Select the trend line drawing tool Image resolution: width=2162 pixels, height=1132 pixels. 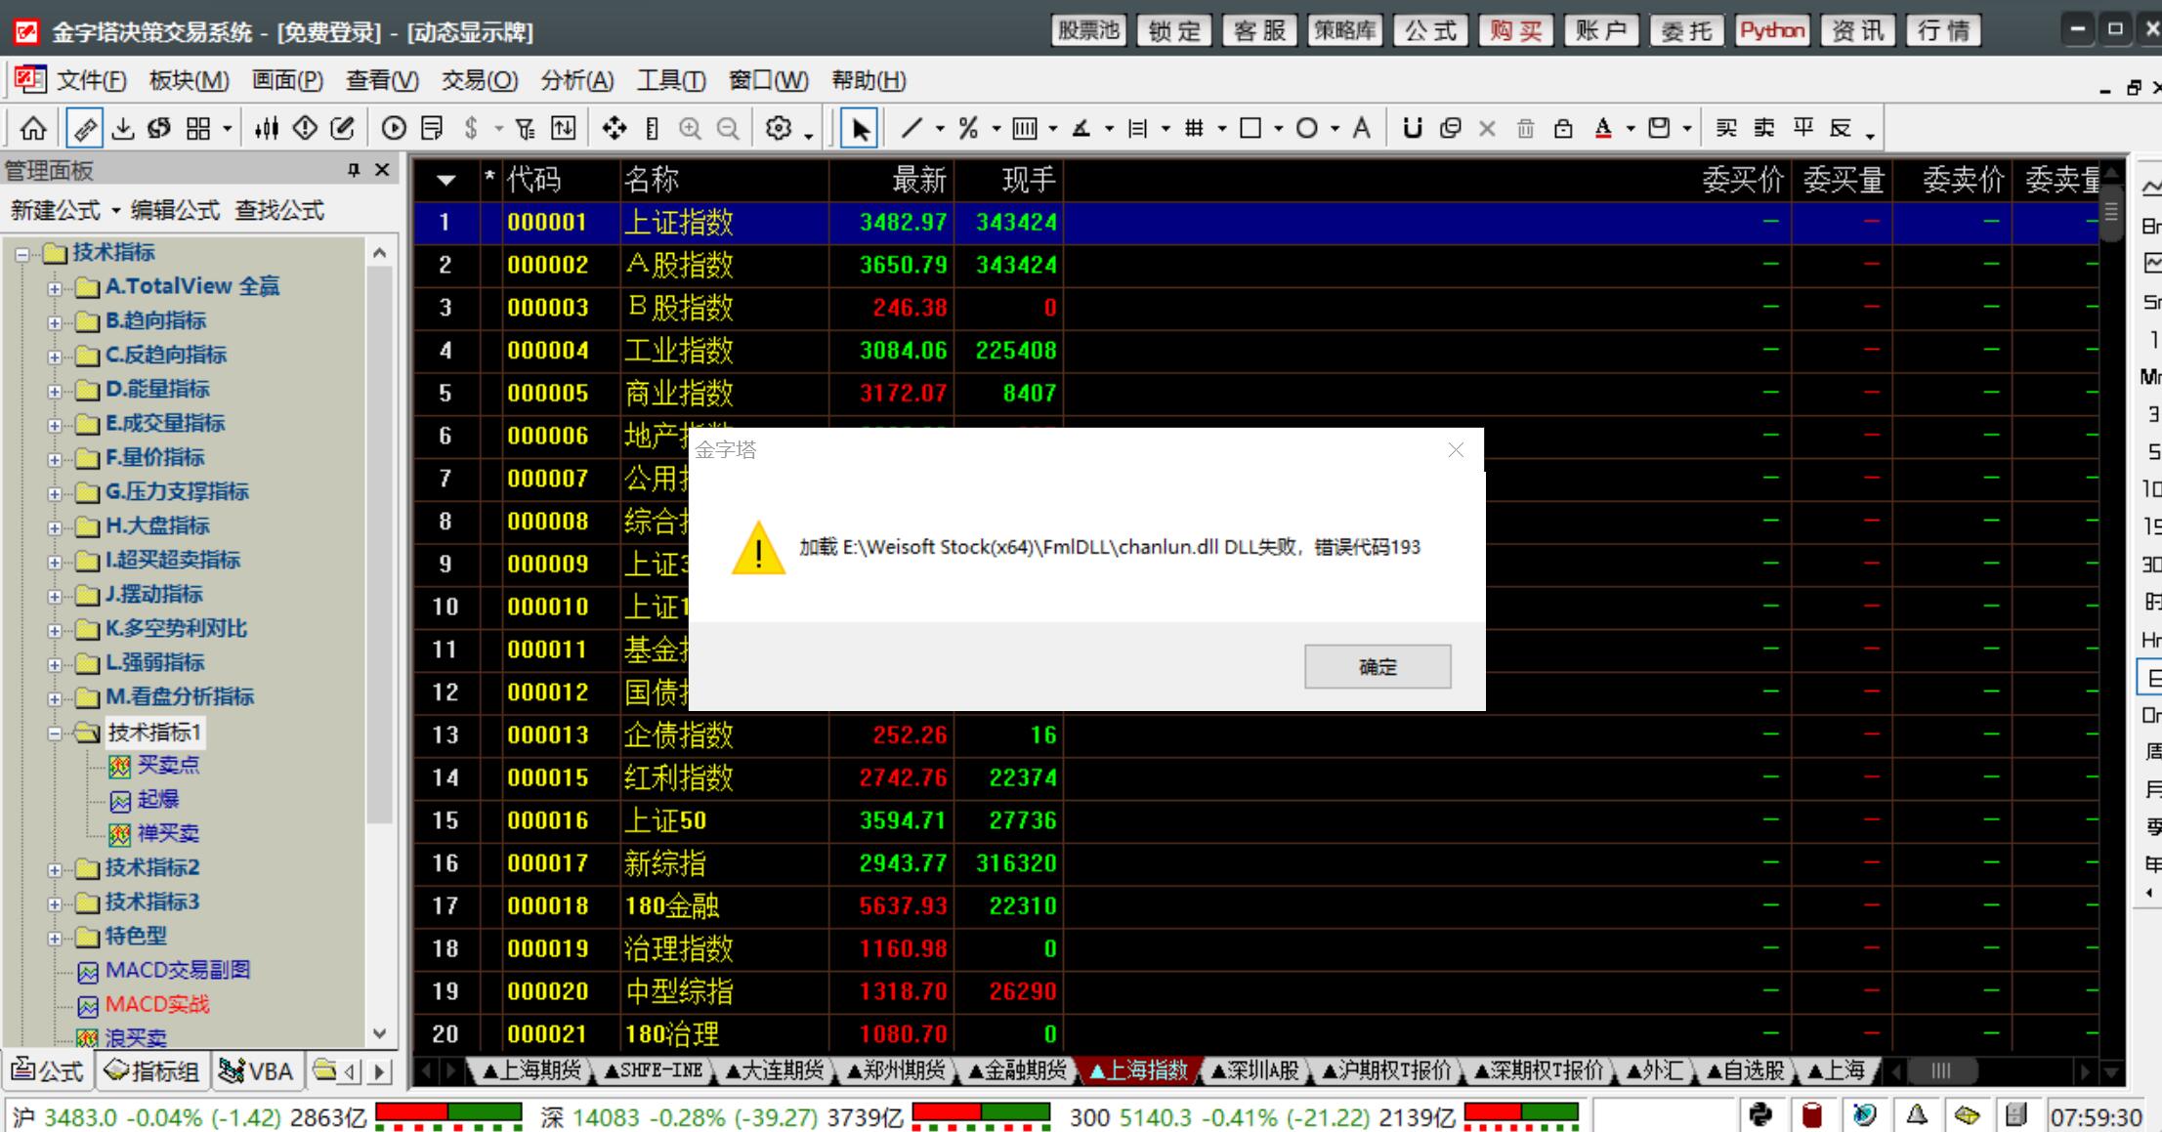pos(911,128)
